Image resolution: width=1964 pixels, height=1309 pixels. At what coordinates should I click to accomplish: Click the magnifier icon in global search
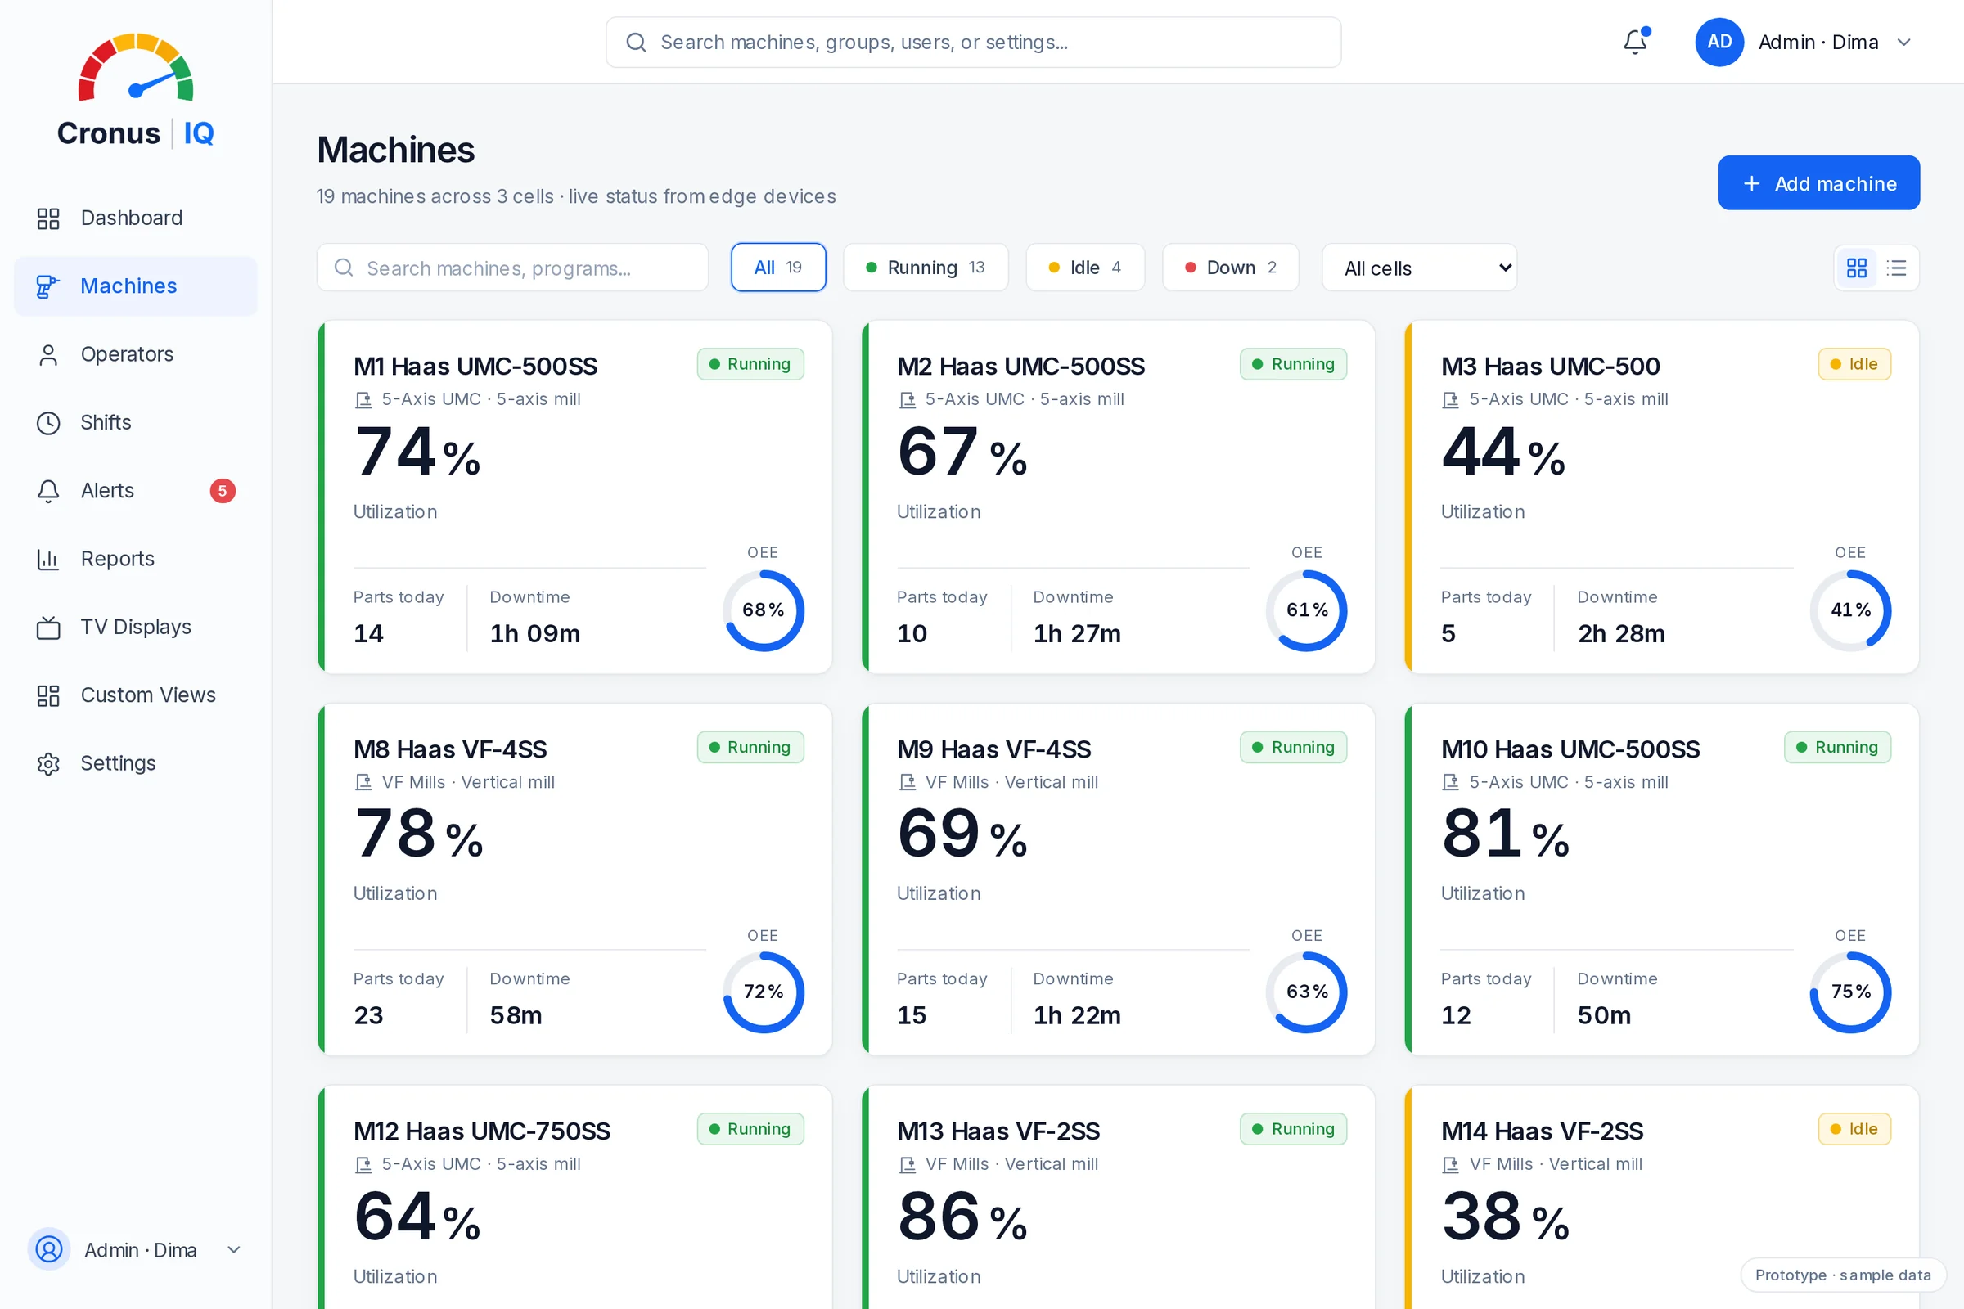tap(637, 42)
